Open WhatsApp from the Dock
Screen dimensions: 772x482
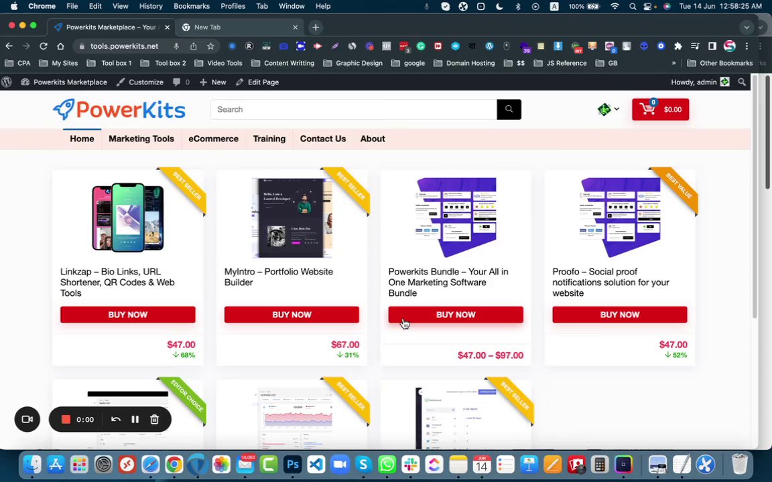387,465
